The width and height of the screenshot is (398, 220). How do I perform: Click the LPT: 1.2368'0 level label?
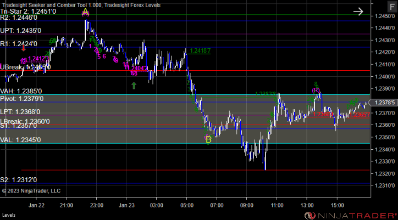click(x=20, y=112)
